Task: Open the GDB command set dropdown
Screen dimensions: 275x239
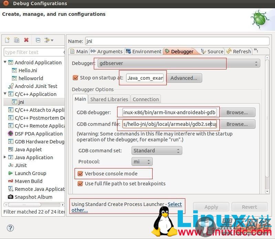Action: (x=157, y=151)
